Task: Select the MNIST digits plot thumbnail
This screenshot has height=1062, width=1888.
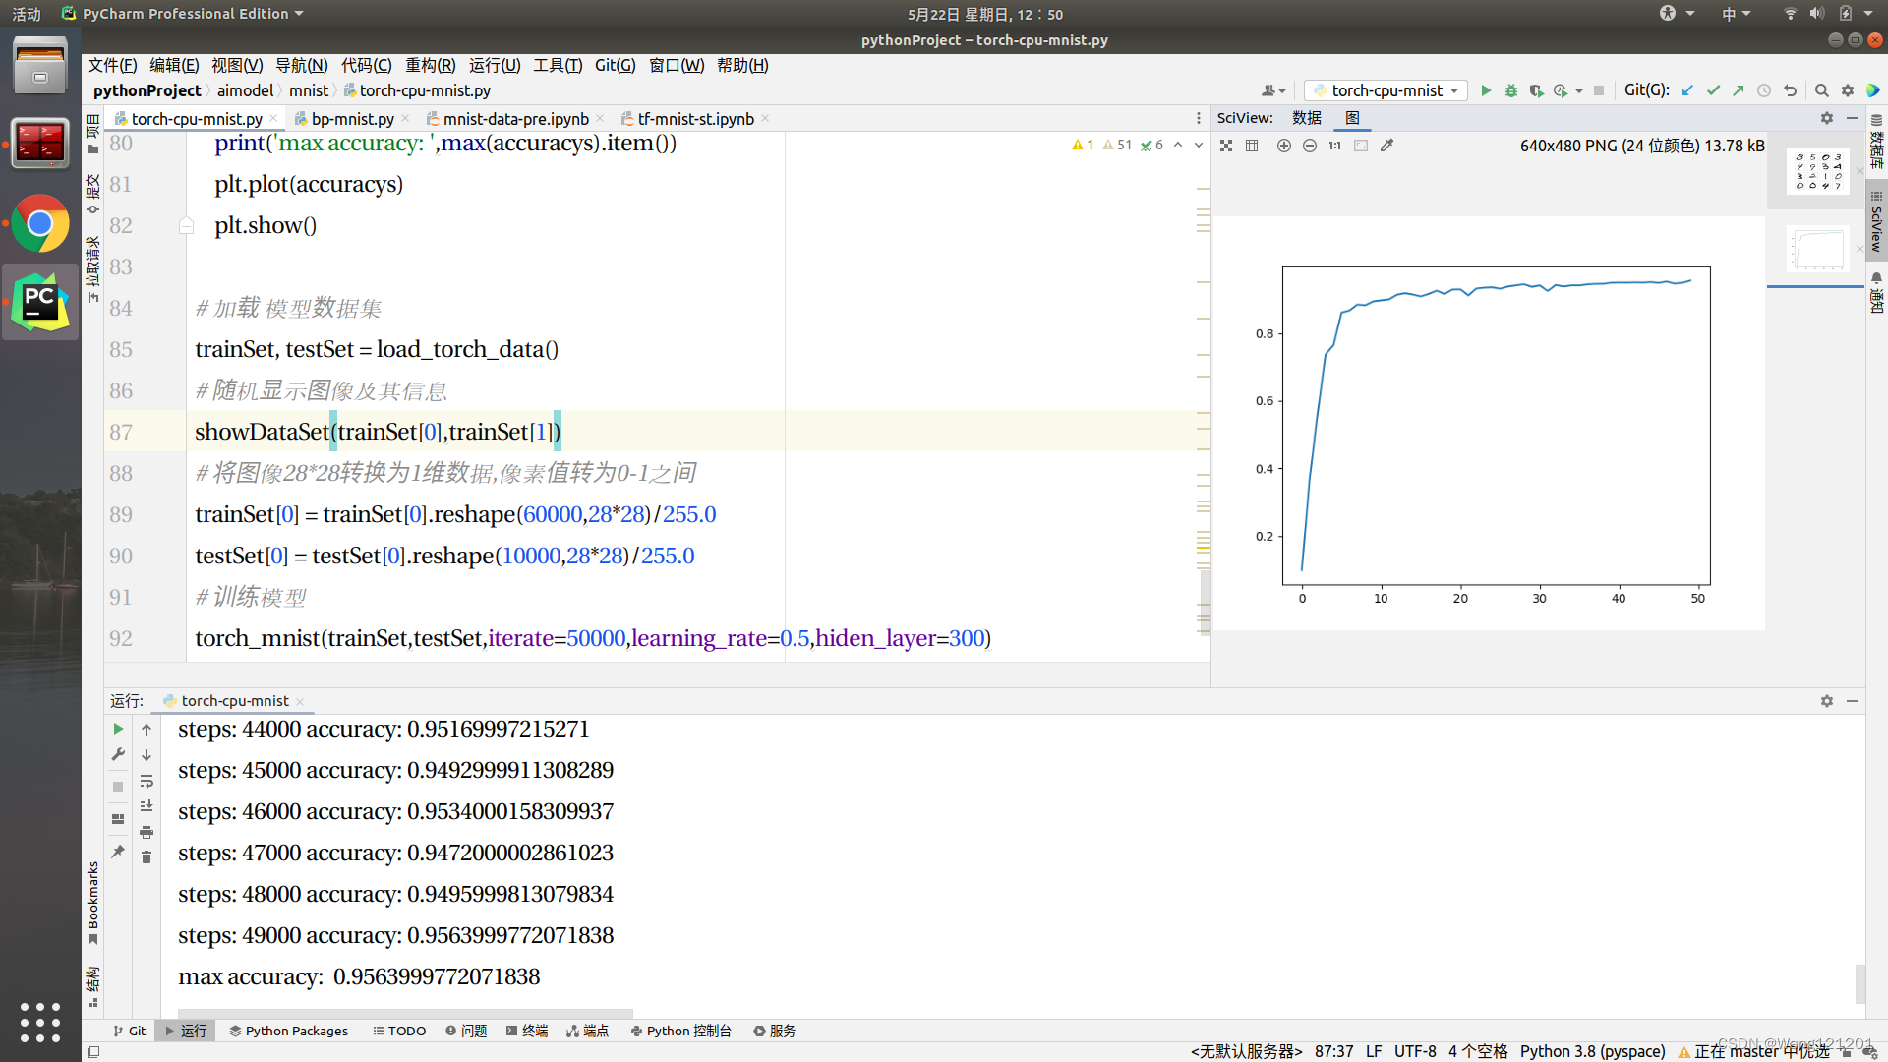Action: pyautogui.click(x=1817, y=172)
